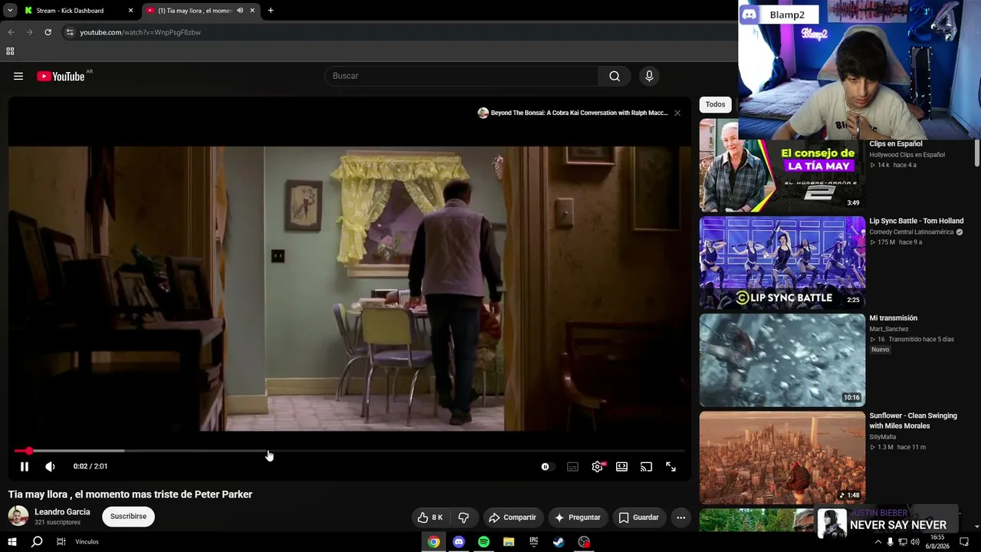Expand the tab search dropdown
981x552 pixels.
click(x=10, y=11)
